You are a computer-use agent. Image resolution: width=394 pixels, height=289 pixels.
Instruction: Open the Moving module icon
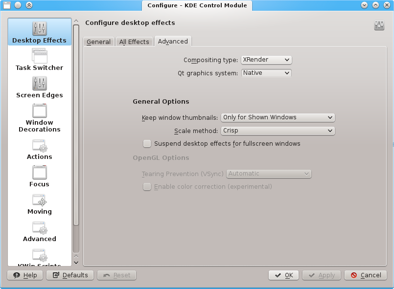coord(40,200)
